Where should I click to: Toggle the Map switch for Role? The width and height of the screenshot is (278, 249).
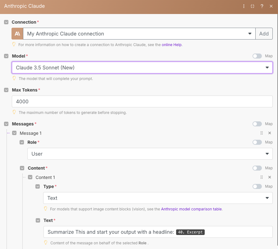click(x=257, y=142)
